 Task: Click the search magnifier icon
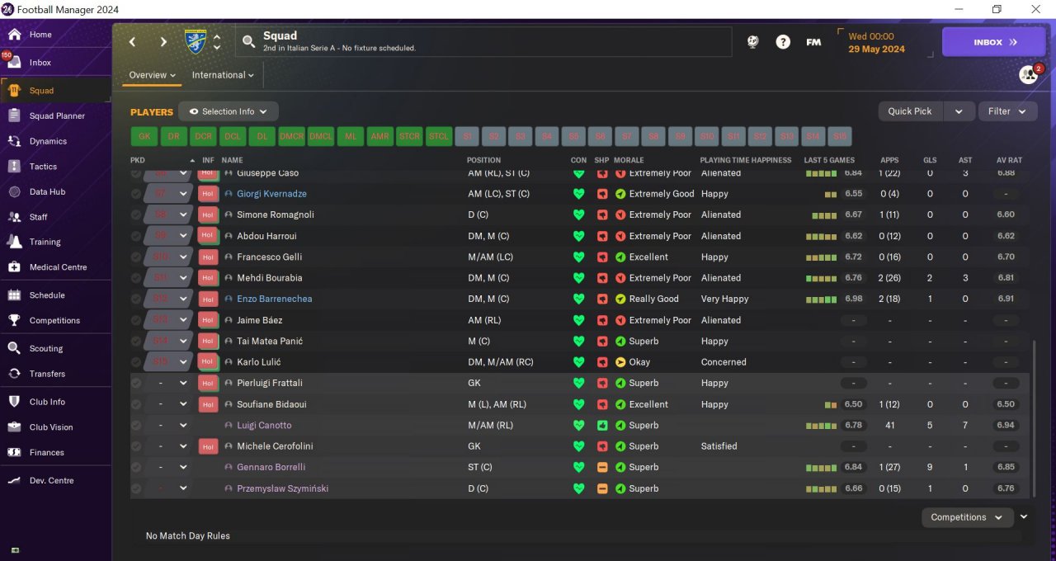248,42
